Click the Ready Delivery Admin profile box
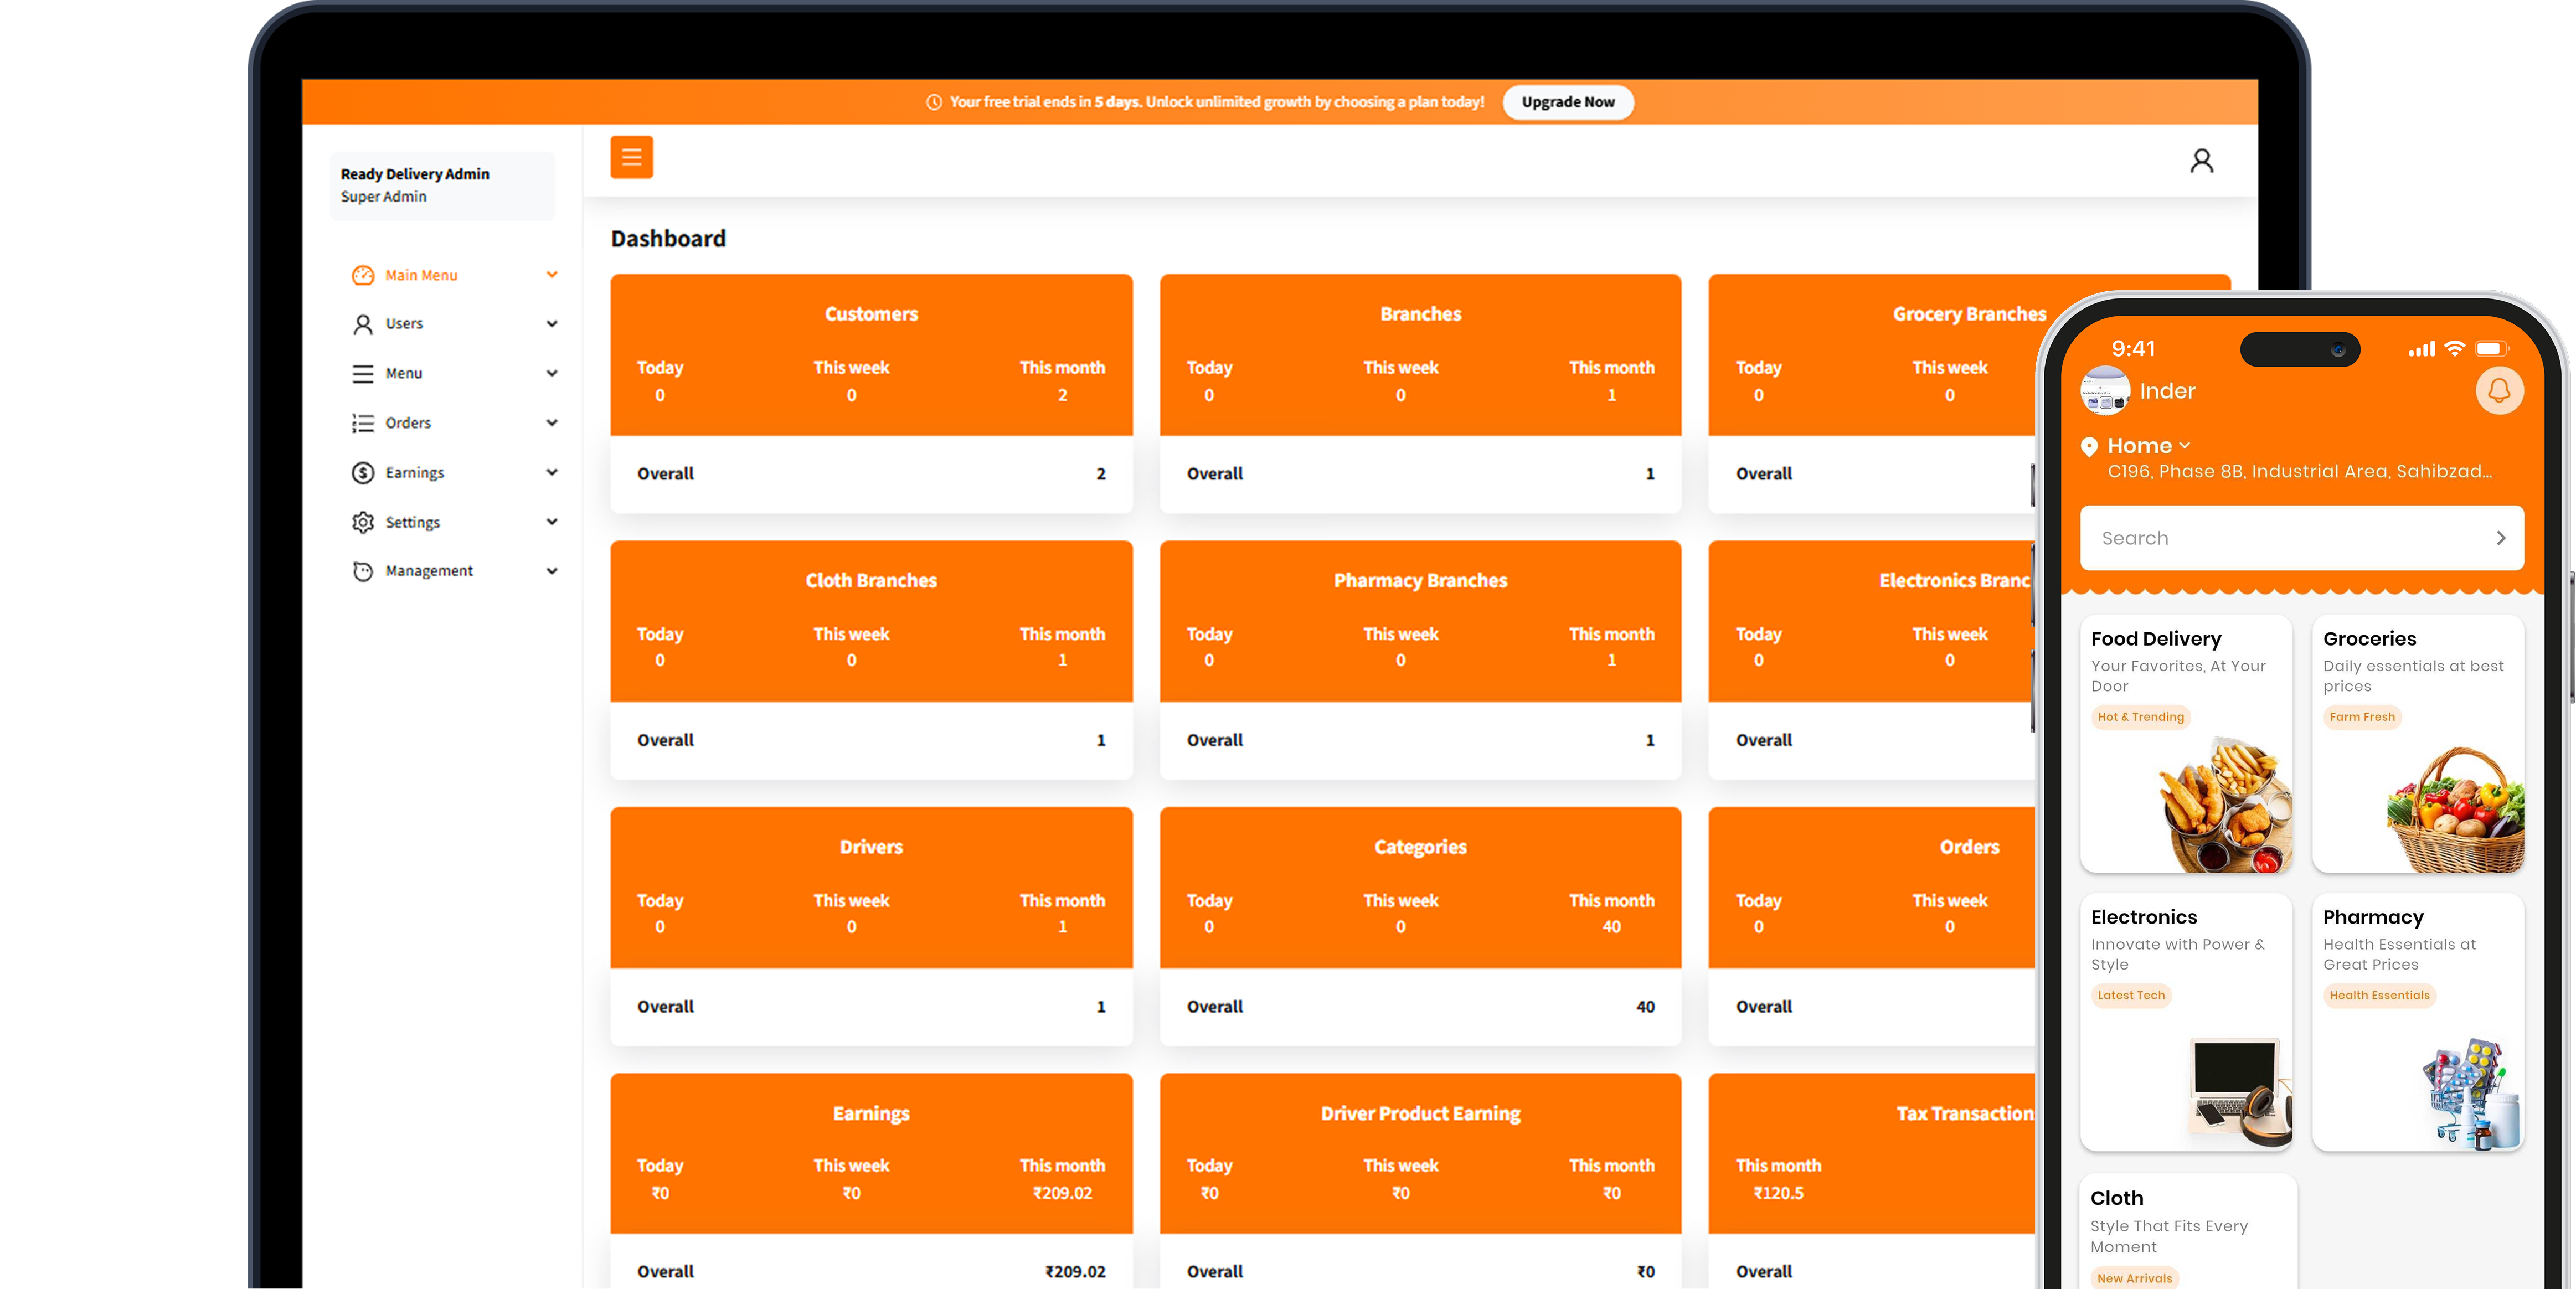Image resolution: width=2576 pixels, height=1289 pixels. (x=442, y=186)
